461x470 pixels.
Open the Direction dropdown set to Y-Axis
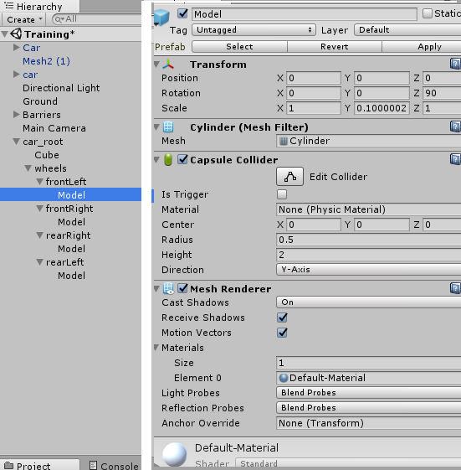[x=368, y=270]
